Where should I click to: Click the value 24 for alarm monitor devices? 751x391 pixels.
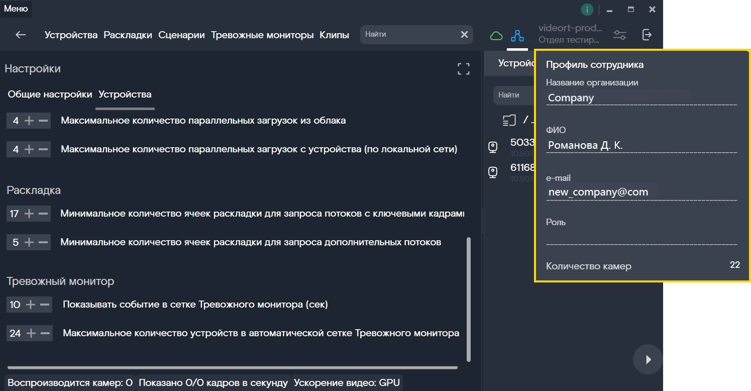tap(15, 333)
